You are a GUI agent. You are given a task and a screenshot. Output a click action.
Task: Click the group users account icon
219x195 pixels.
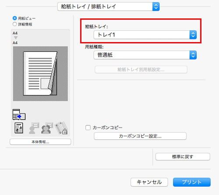47,128
